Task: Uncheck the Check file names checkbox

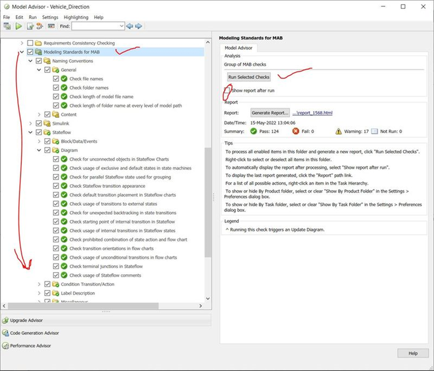Action: (x=56, y=79)
